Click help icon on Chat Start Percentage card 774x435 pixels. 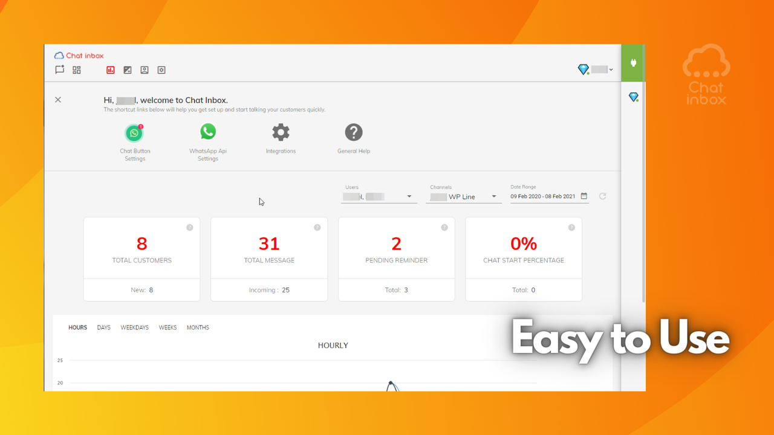tap(572, 228)
